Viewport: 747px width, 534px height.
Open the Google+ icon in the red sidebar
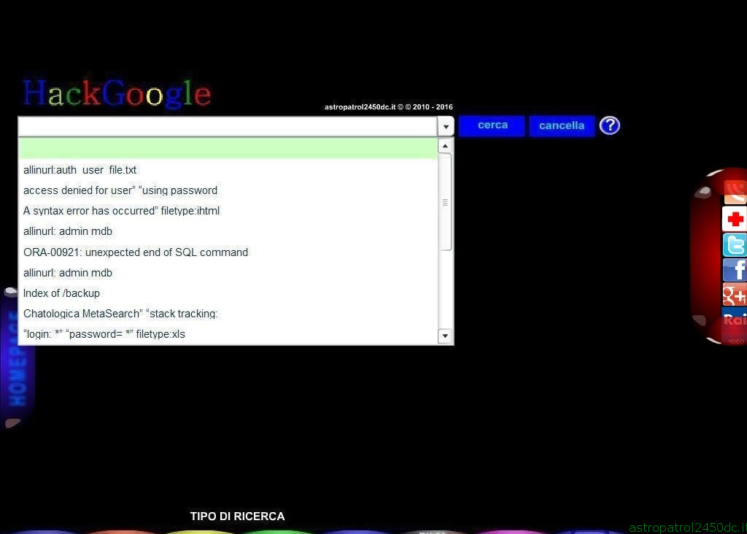click(735, 295)
